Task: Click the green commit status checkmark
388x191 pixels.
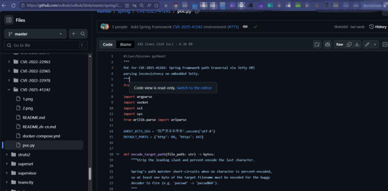Action: tap(255, 27)
